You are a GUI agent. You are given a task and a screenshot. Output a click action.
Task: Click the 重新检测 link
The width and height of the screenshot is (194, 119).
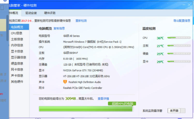point(81,21)
